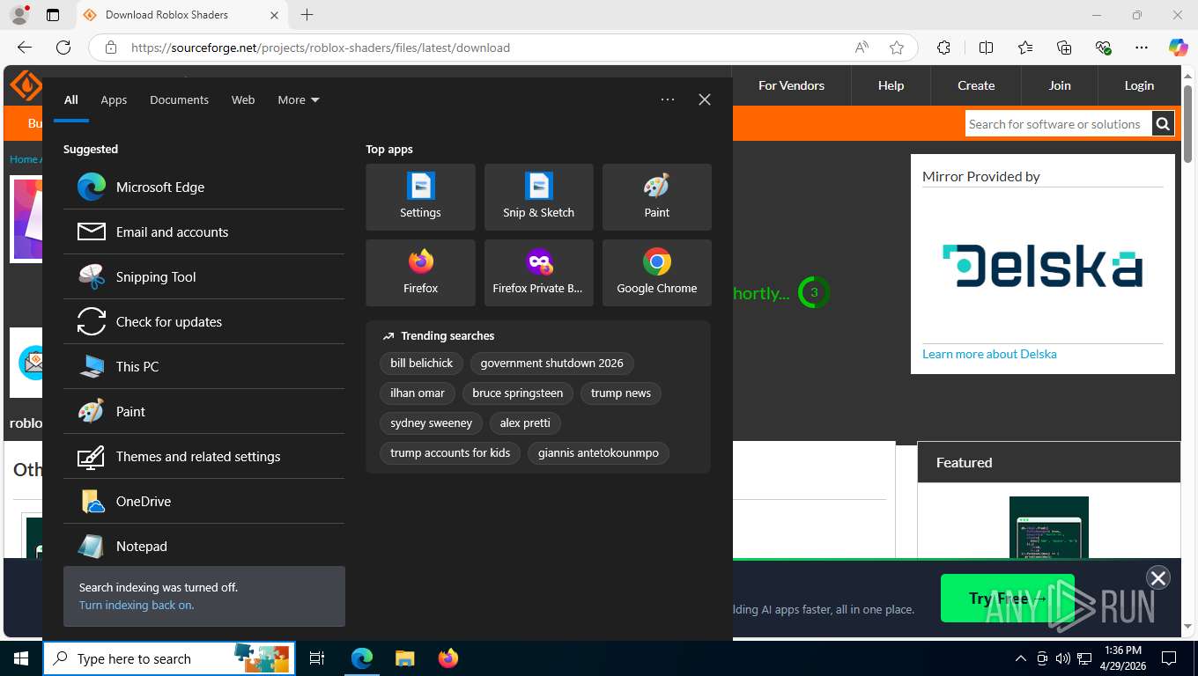Open Paint in the Suggested list
Image resolution: width=1198 pixels, height=676 pixels.
203,411
